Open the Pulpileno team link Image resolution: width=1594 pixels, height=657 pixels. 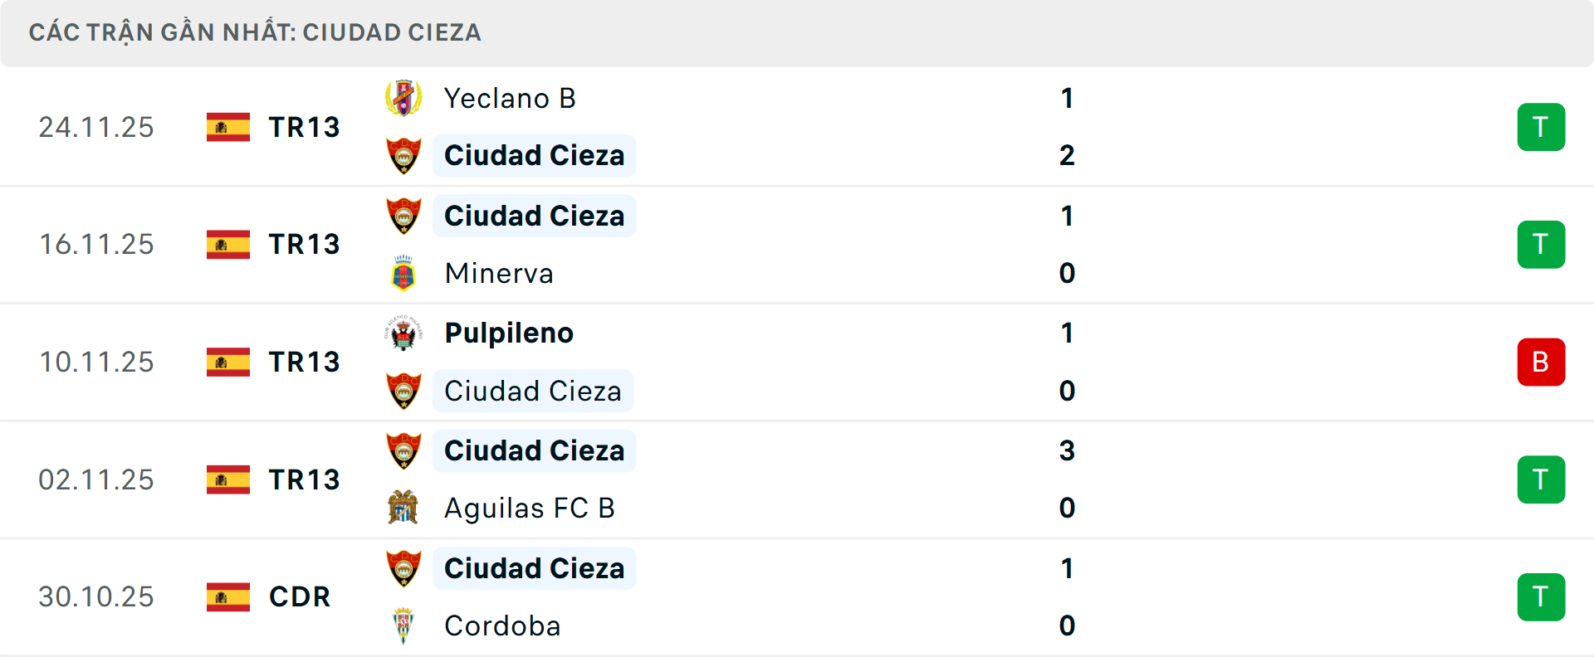509,333
